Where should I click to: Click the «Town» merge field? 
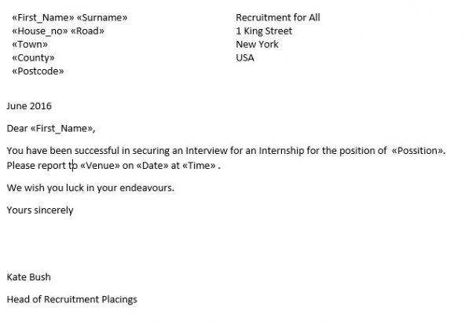(30, 44)
